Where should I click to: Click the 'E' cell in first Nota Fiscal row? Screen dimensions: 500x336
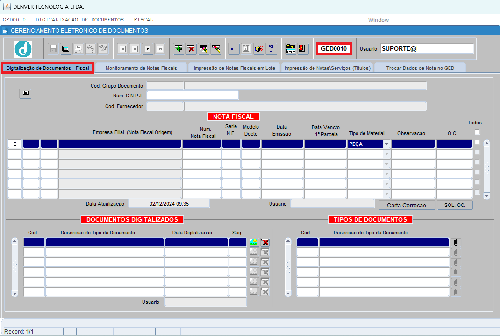pos(15,144)
